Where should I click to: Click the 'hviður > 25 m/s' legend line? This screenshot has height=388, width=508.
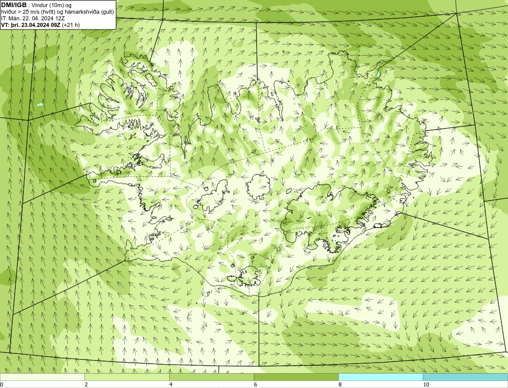tap(57, 12)
